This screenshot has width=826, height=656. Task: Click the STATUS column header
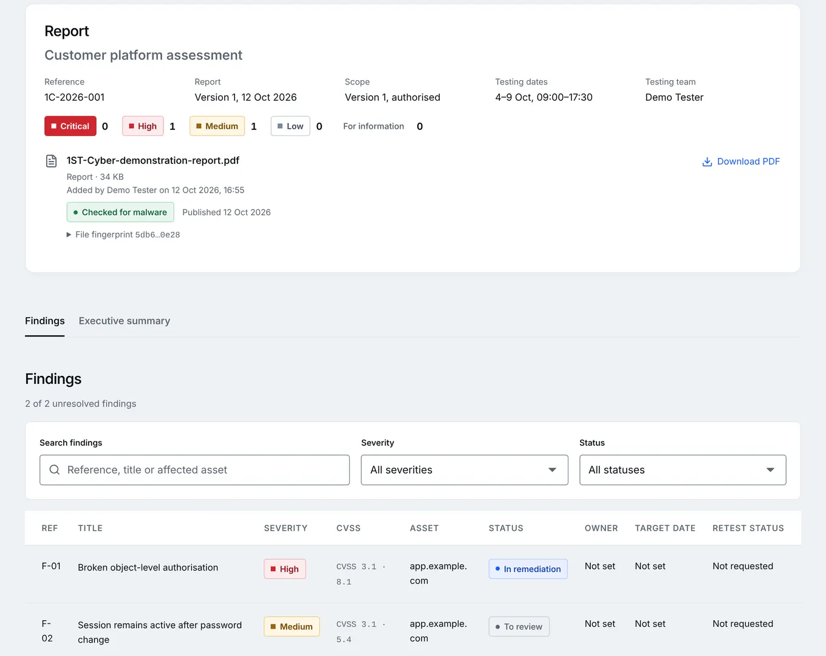tap(506, 528)
